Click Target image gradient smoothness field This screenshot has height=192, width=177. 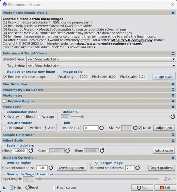pyautogui.click(x=130, y=168)
